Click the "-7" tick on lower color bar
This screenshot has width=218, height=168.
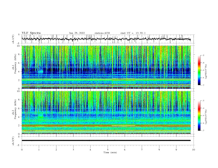tap(203, 131)
